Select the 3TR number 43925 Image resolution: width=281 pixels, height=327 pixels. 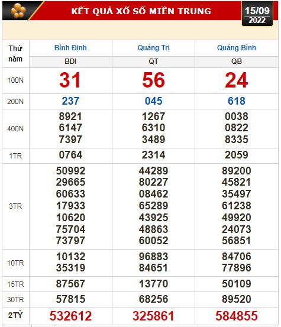pyautogui.click(x=153, y=218)
